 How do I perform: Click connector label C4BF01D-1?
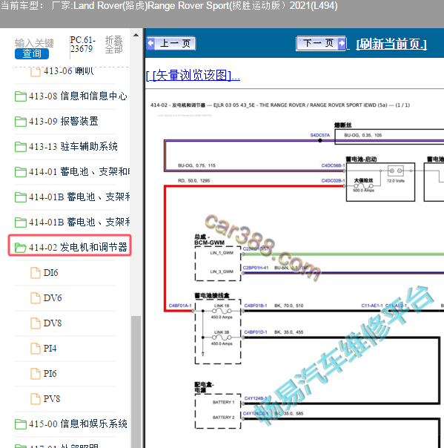256,332
